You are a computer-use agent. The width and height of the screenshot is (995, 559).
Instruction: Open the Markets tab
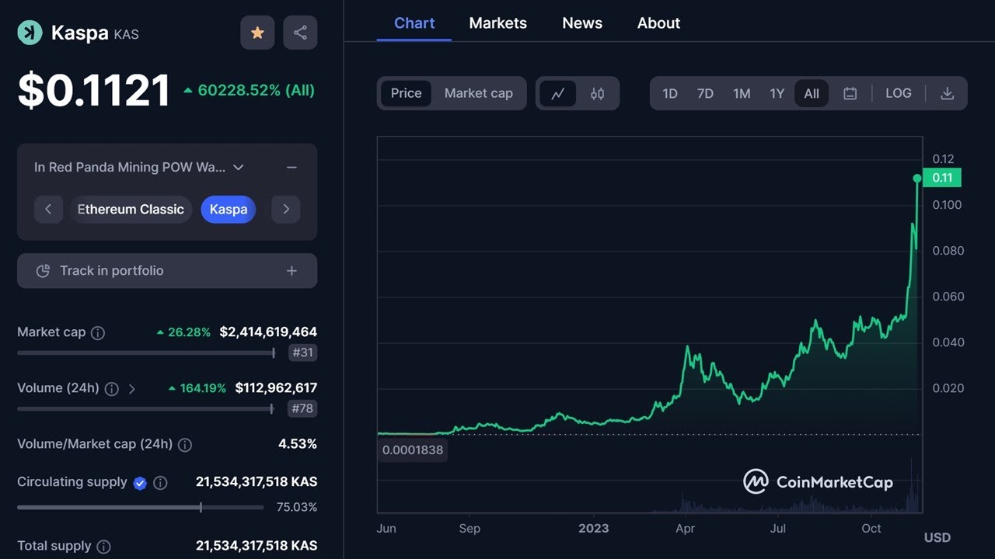[497, 23]
